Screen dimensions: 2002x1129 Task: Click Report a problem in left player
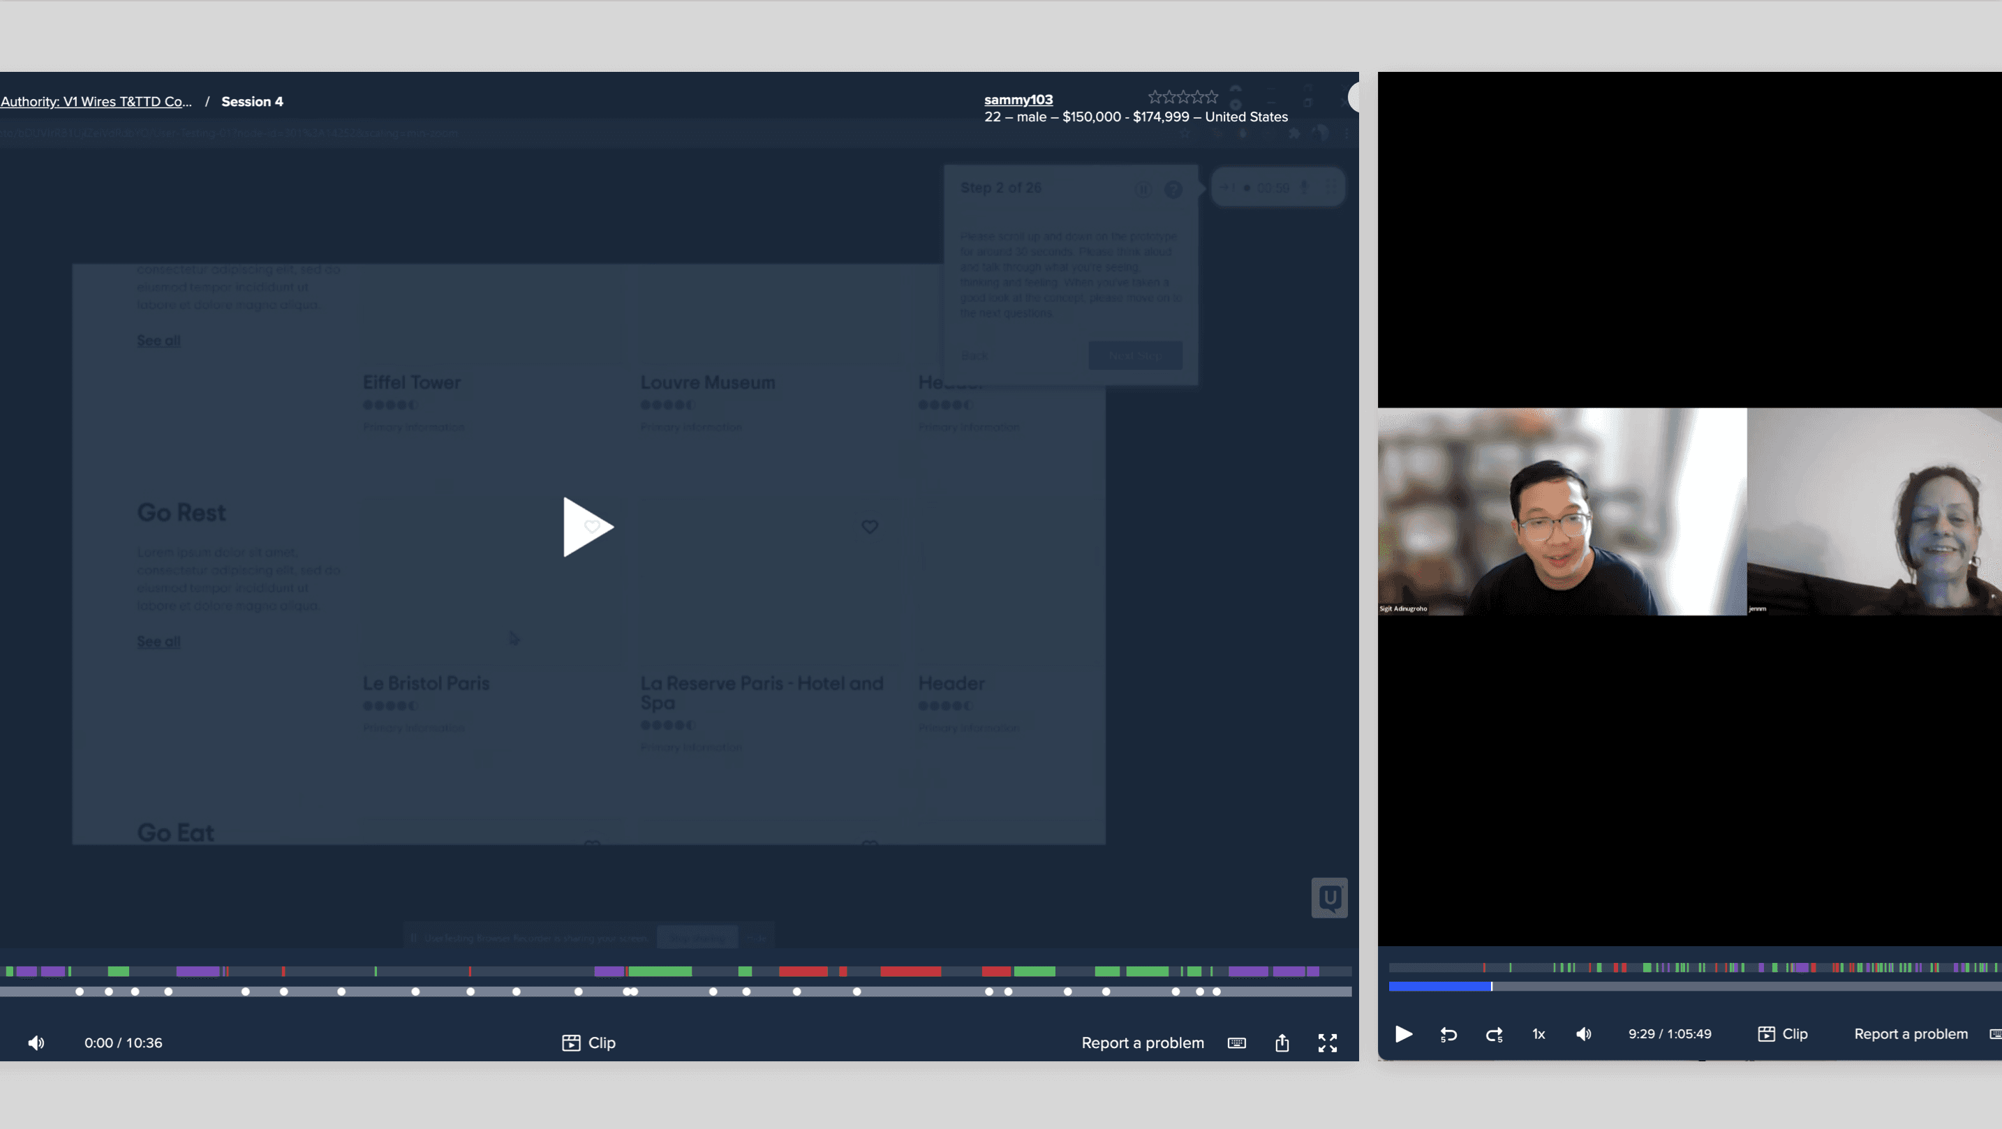tap(1143, 1042)
